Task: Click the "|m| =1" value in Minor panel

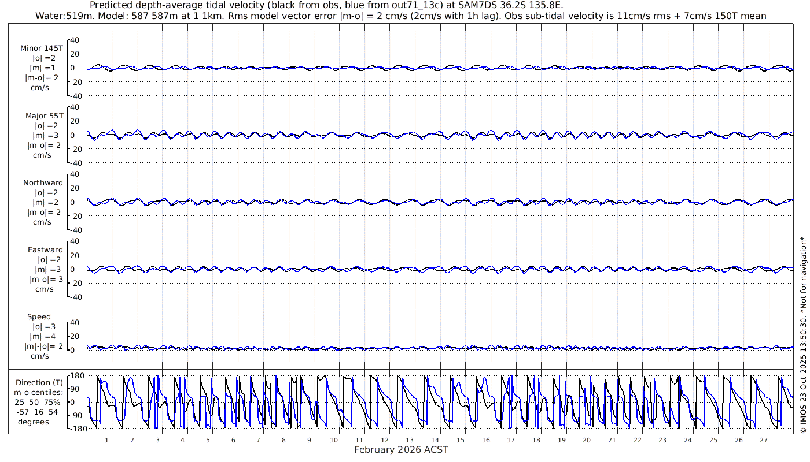Action: (43, 68)
